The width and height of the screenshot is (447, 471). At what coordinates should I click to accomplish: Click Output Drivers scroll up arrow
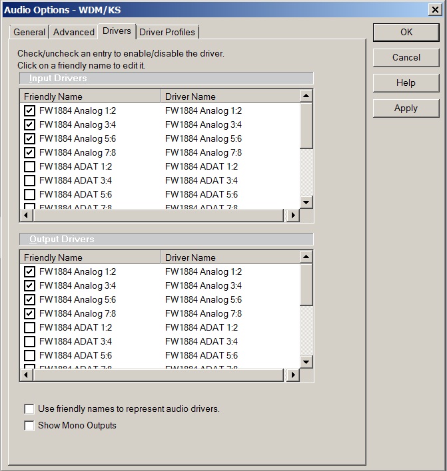coord(306,257)
